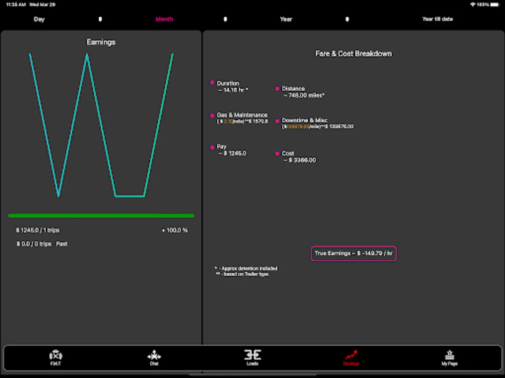The height and width of the screenshot is (378, 505).
Task: Tap the battery status icon
Action: [494, 5]
